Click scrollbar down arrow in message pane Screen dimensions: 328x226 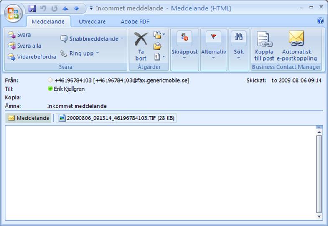tap(319, 216)
